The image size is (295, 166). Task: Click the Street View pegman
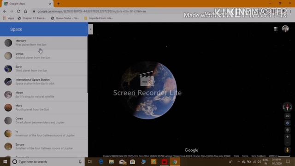click(x=287, y=150)
